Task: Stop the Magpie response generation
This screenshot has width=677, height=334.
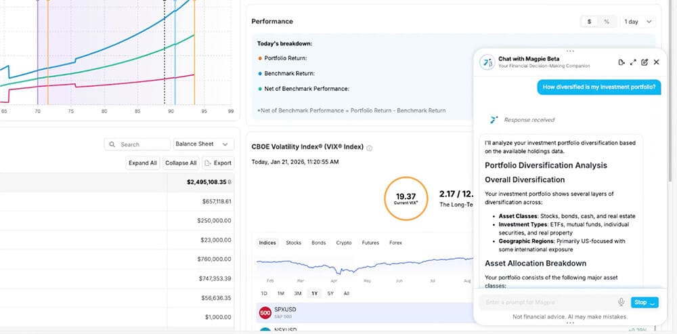Action: (645, 302)
